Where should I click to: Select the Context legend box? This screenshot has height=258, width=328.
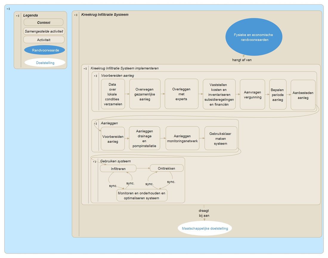coord(44,22)
